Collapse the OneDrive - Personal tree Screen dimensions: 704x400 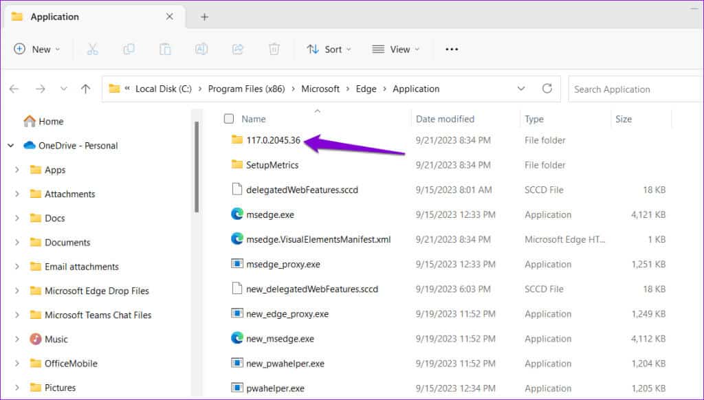11,146
